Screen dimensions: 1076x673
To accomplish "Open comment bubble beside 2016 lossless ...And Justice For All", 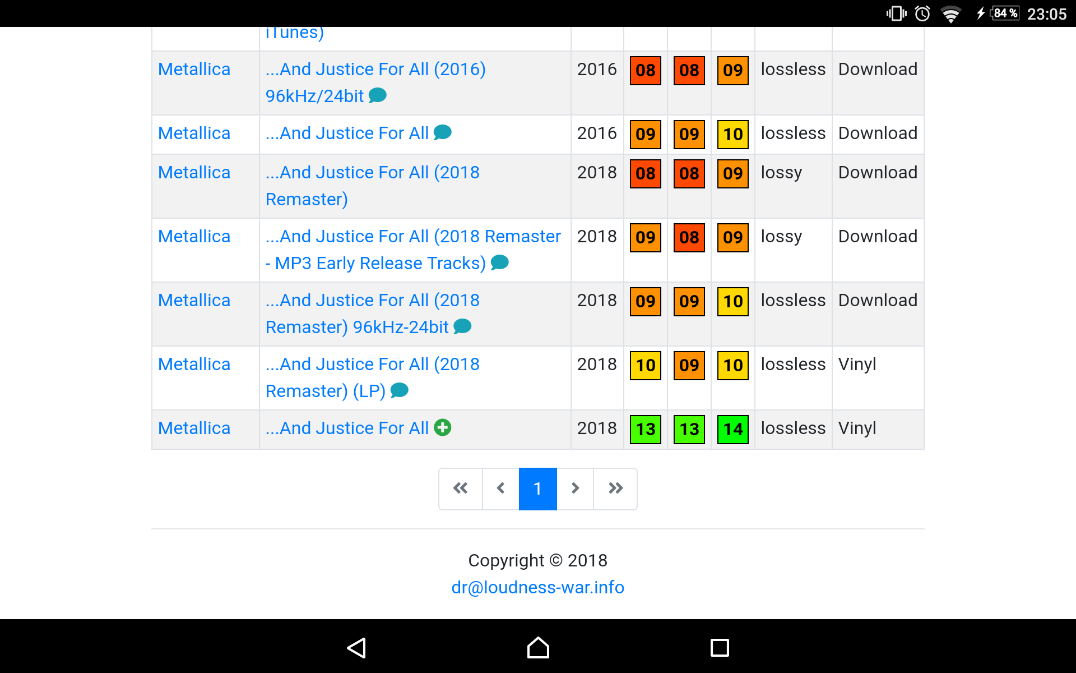I will click(x=443, y=132).
